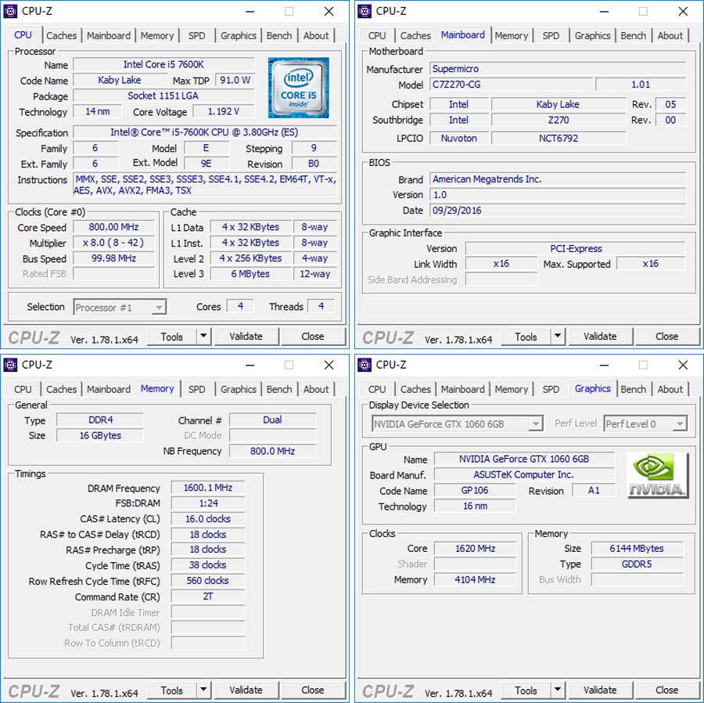
Task: Click the Close button in the Memory window
Action: 313,690
